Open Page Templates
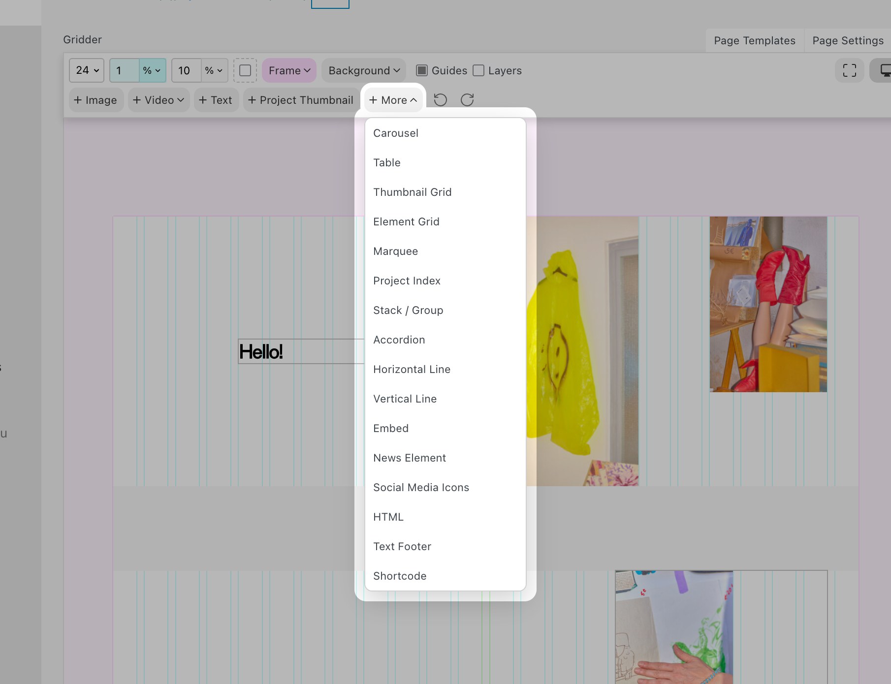The width and height of the screenshot is (891, 684). (755, 40)
